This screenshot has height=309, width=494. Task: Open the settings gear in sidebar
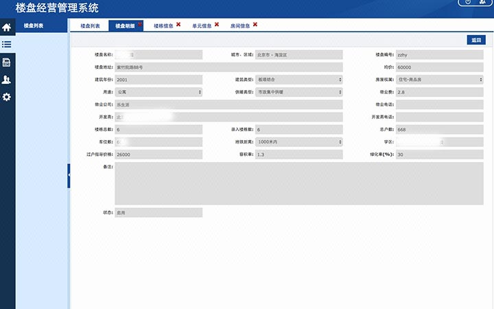point(7,98)
